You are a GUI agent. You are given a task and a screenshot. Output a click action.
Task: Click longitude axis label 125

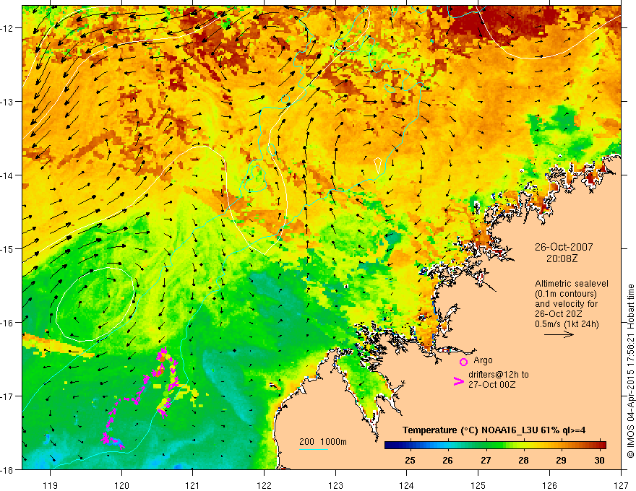478,485
